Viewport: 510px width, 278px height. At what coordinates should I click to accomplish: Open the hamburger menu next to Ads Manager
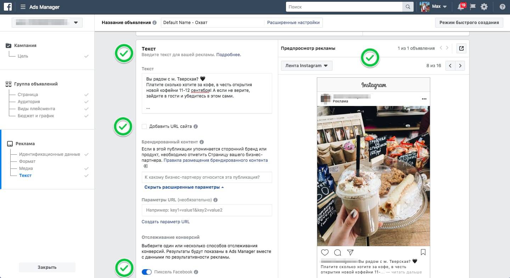[23, 7]
